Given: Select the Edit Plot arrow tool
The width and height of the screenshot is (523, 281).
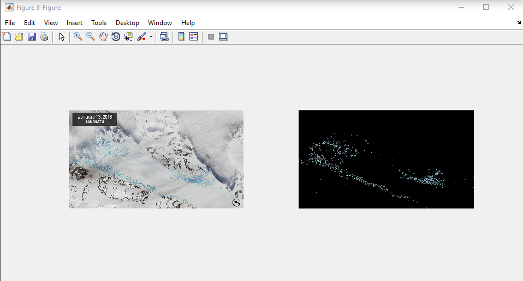Looking at the screenshot, I should point(62,37).
